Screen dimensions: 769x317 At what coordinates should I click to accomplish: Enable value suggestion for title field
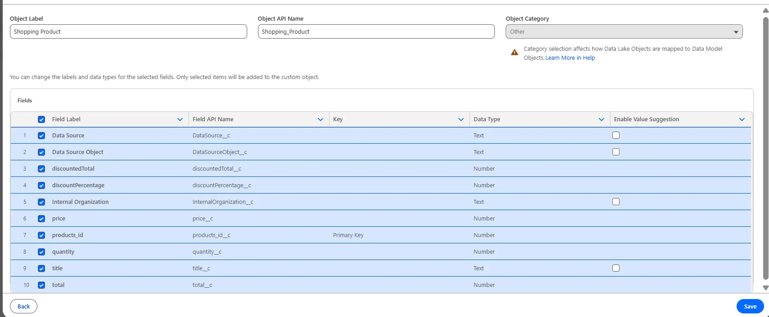(x=616, y=268)
